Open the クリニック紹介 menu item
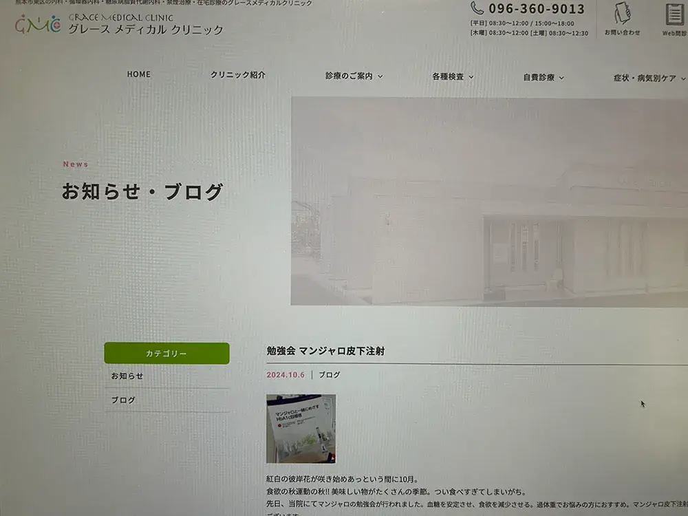Screen dimensions: 688x516 coord(238,74)
